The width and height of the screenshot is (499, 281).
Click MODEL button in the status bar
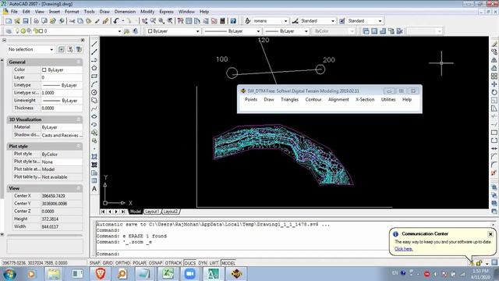pos(228,263)
